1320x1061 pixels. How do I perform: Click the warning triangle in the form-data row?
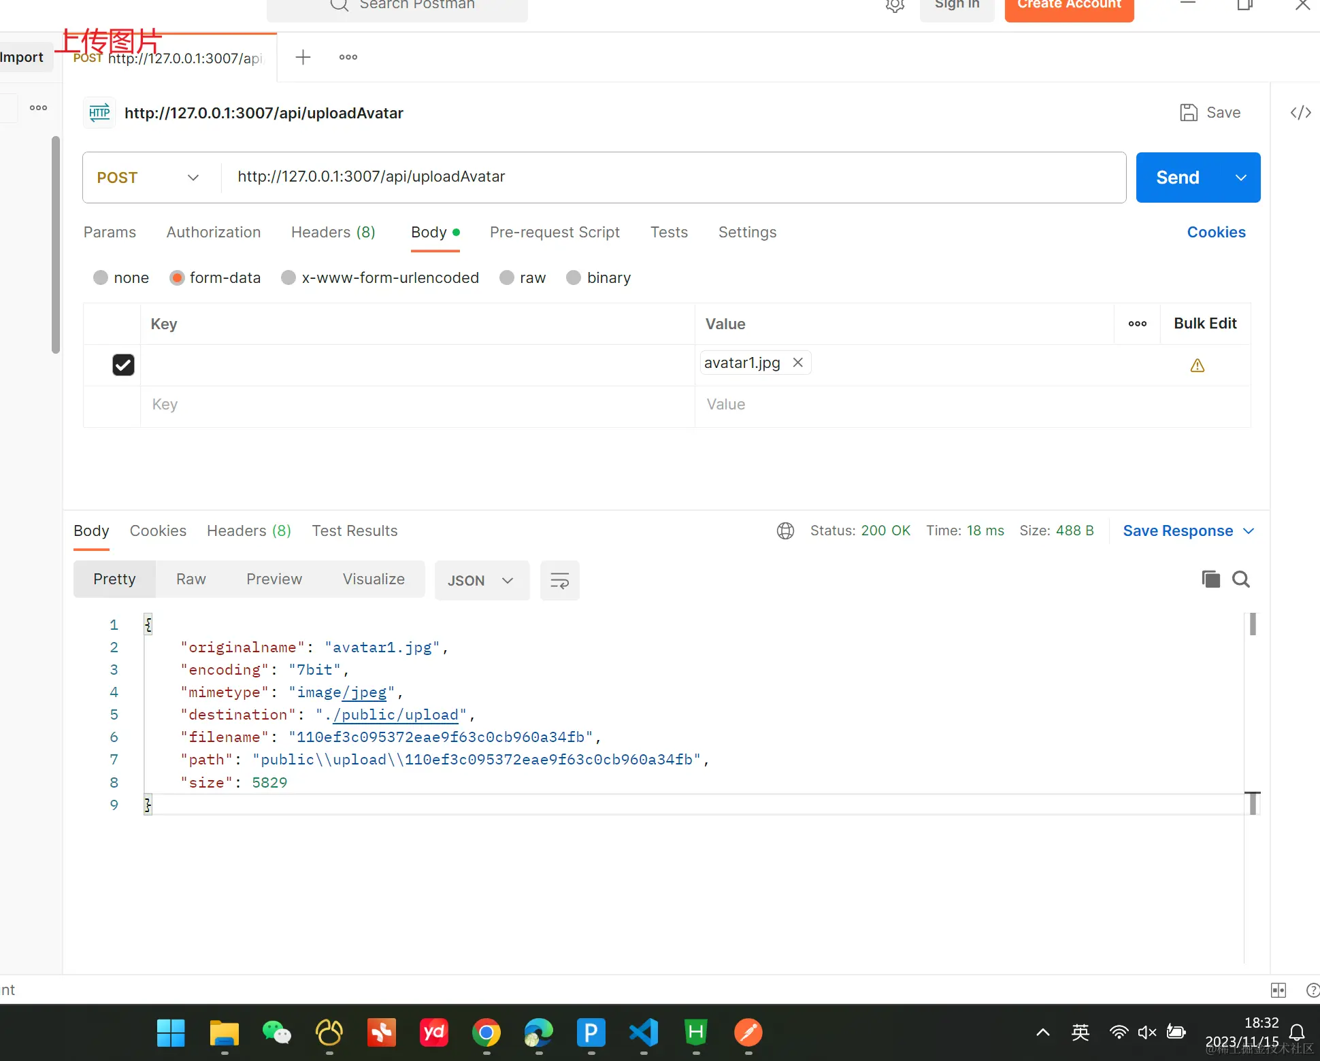coord(1198,366)
